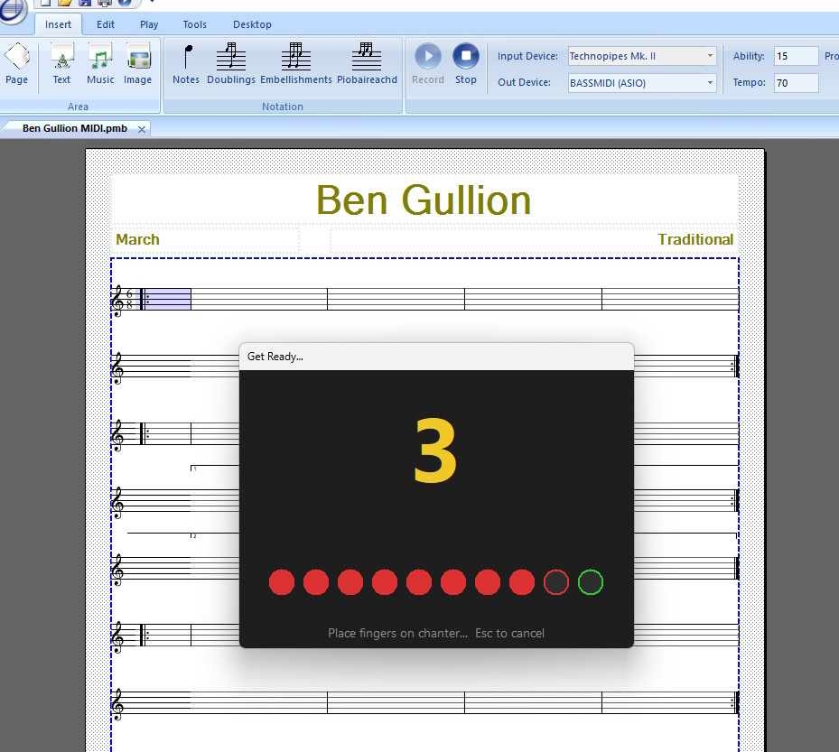Switch to the Play ribbon tab
The image size is (839, 752).
[x=149, y=24]
